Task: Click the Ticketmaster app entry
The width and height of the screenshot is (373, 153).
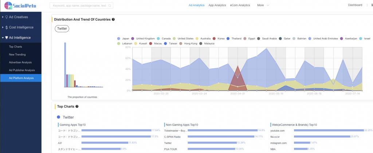Action: pos(176,130)
